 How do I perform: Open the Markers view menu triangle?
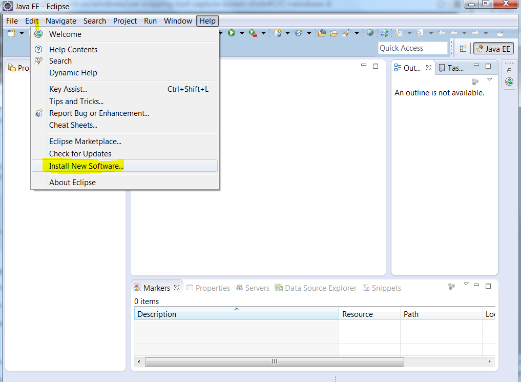(466, 284)
